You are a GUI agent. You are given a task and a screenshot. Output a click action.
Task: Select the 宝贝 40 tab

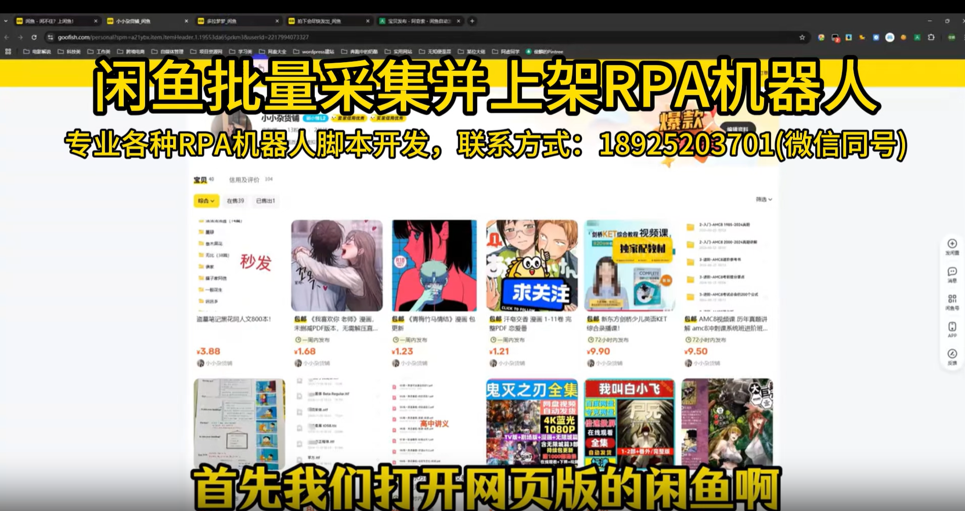(x=204, y=180)
